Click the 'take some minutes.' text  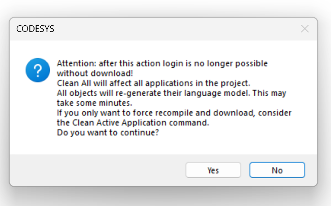coord(94,103)
